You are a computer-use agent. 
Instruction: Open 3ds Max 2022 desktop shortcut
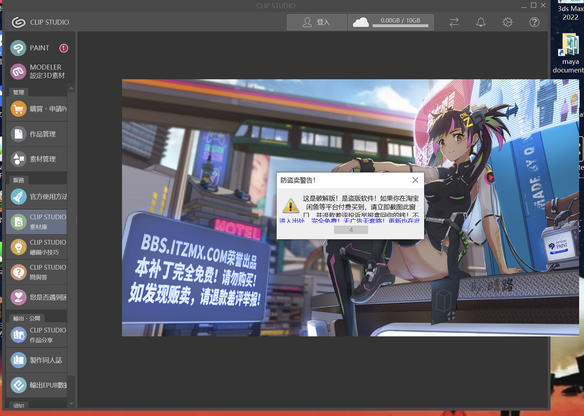(x=570, y=11)
